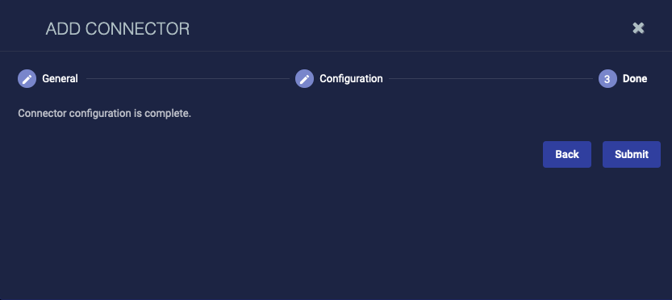672x300 pixels.
Task: Click the Back button
Action: [x=567, y=154]
